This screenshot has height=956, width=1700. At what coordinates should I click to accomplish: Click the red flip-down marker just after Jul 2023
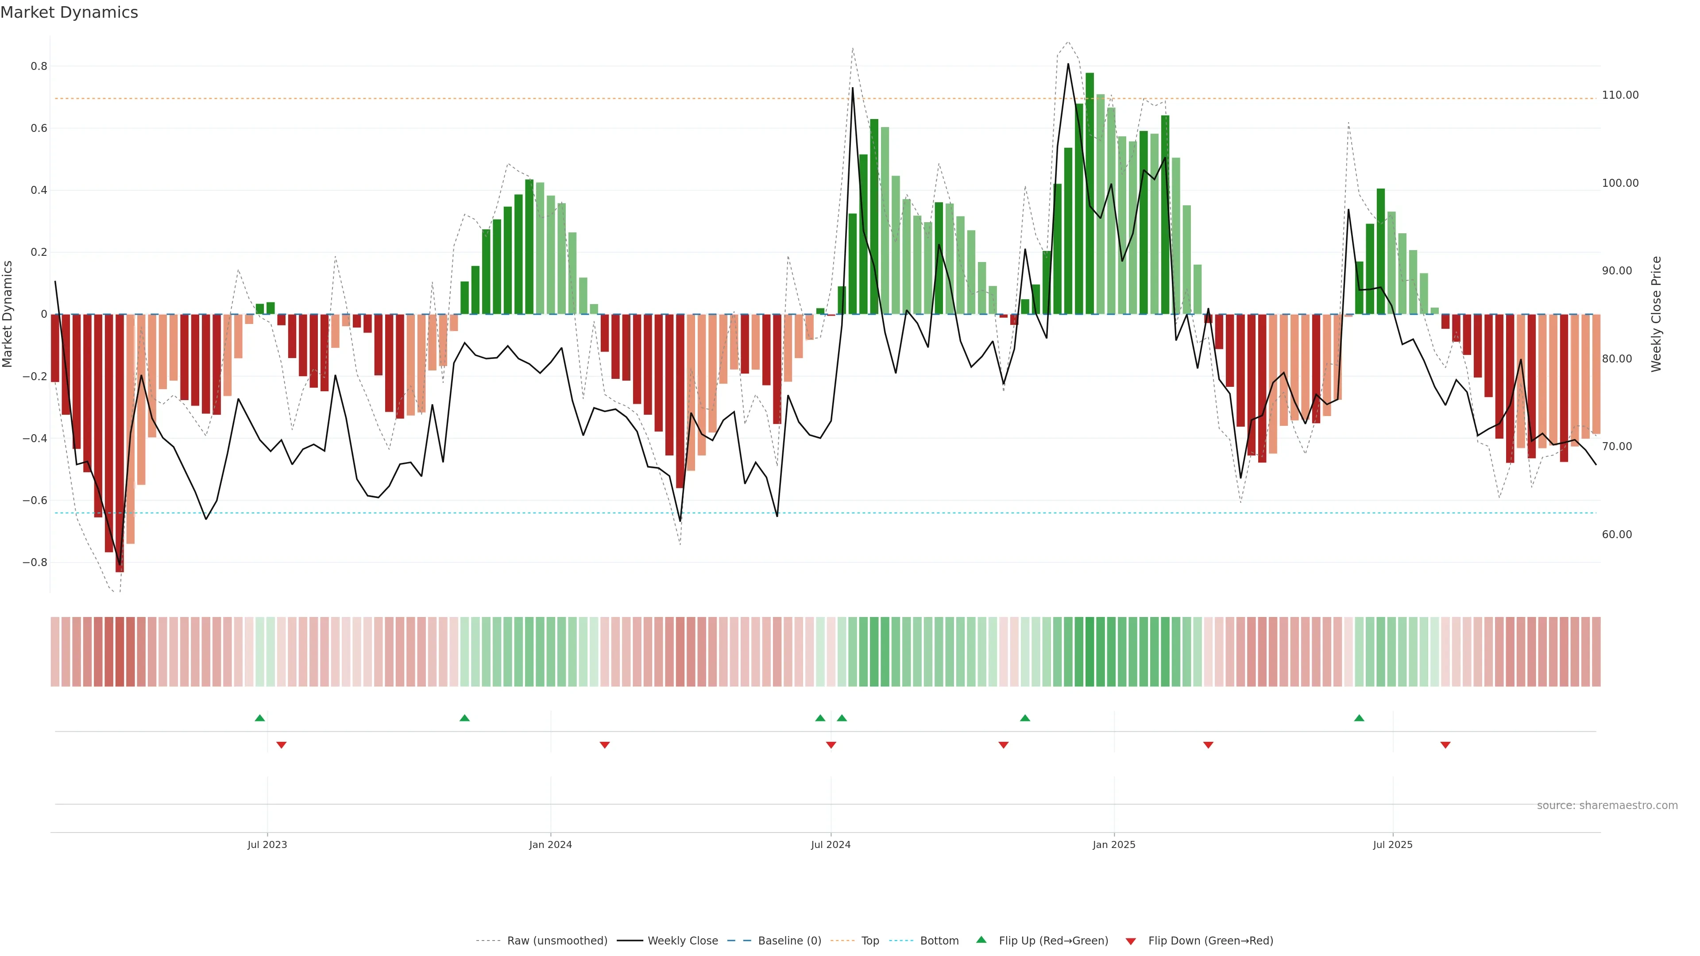281,745
